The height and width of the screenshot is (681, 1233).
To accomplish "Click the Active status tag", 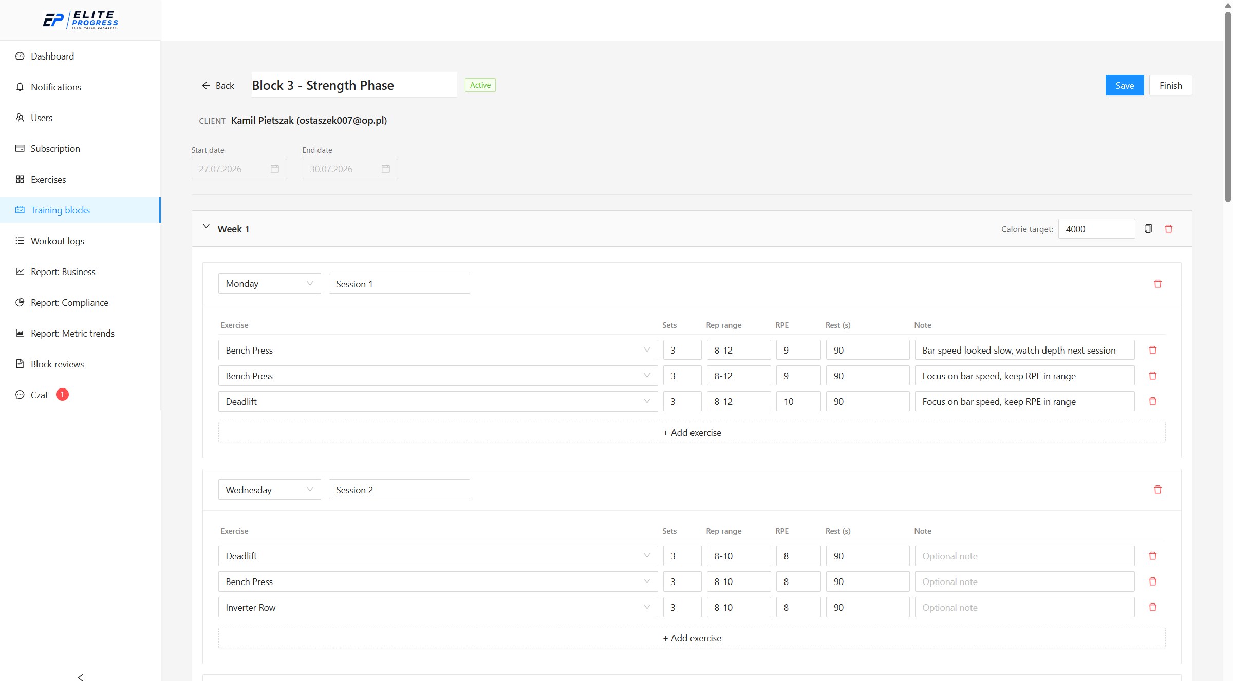I will click(x=480, y=85).
